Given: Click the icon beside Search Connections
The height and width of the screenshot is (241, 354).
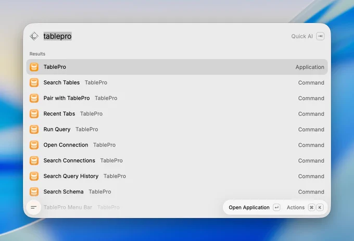Looking at the screenshot, I should pos(34,160).
